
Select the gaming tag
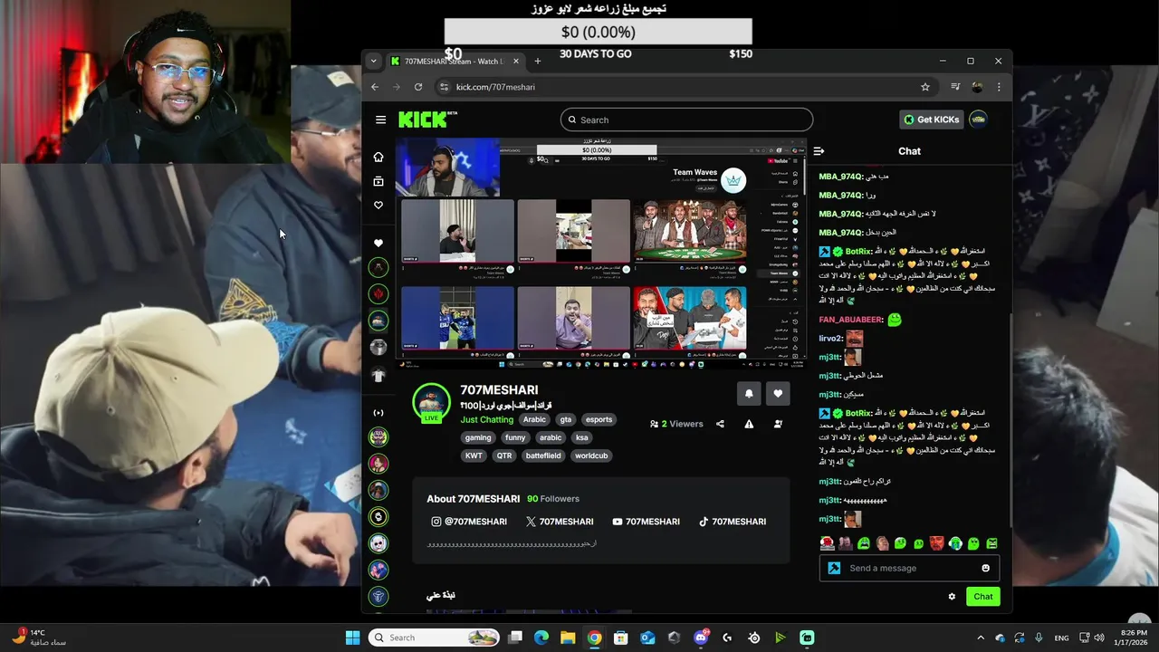coord(478,437)
